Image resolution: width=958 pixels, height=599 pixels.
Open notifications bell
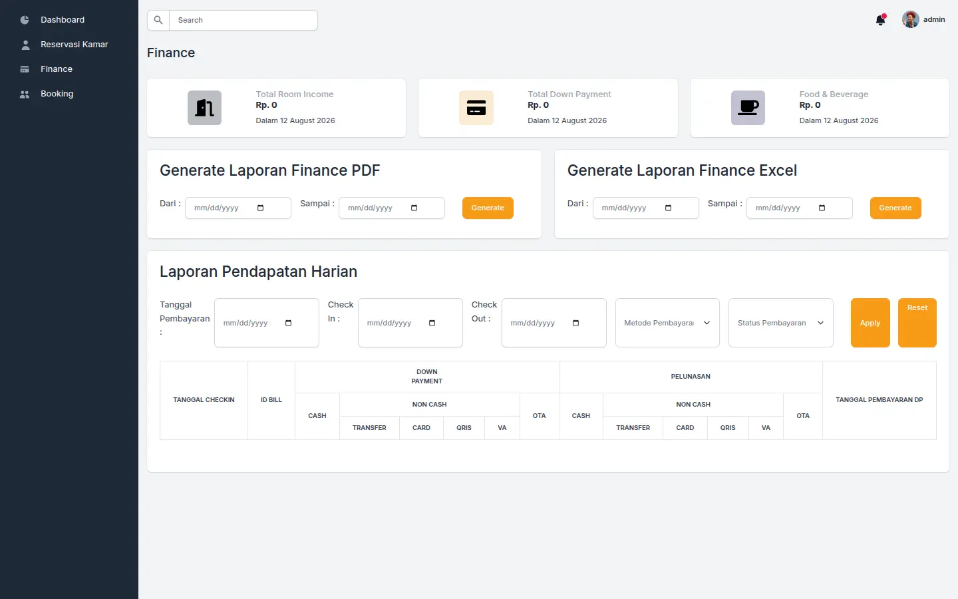pyautogui.click(x=881, y=20)
